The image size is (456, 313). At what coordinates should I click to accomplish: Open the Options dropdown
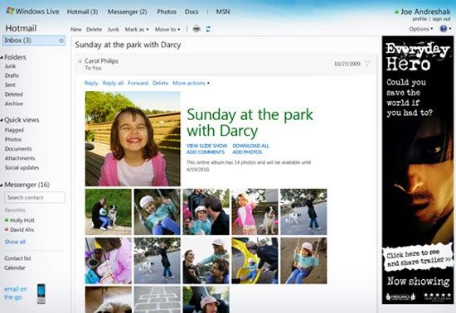421,29
